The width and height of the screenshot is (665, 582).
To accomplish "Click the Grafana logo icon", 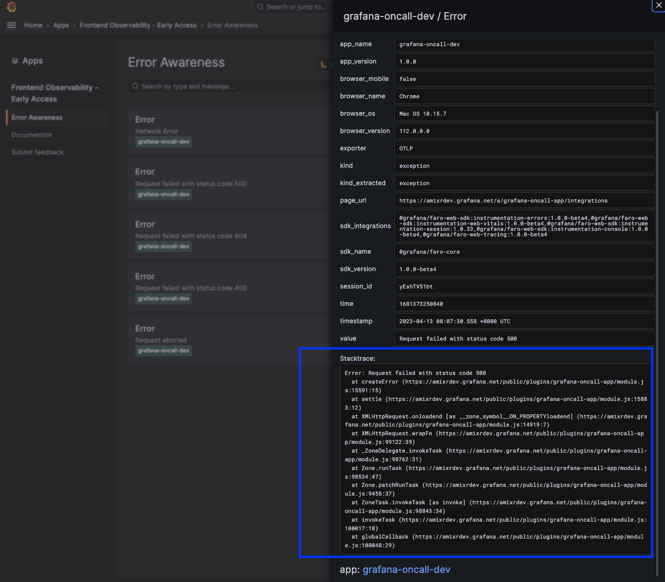I will pos(11,7).
